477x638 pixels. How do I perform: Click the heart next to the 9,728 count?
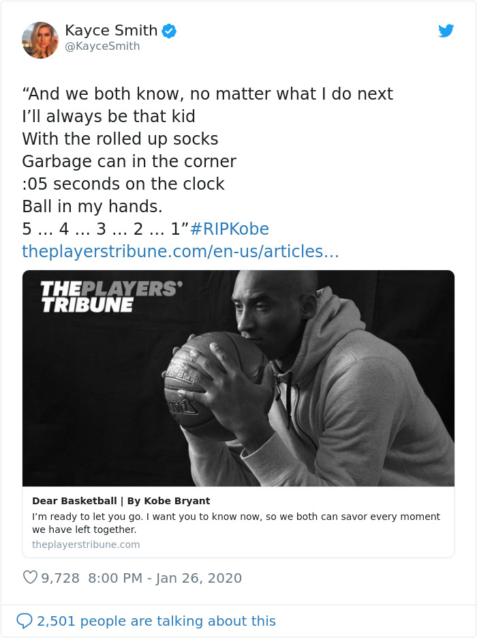point(30,577)
